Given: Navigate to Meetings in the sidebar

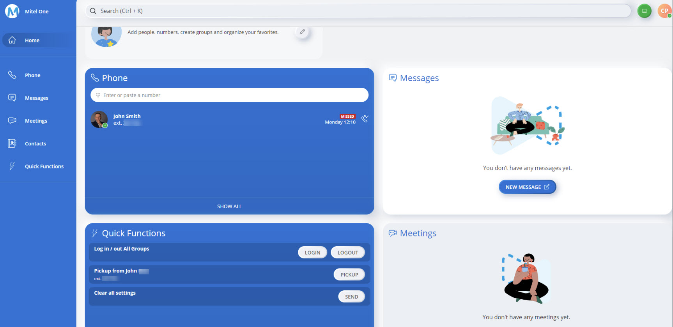Looking at the screenshot, I should 36,121.
